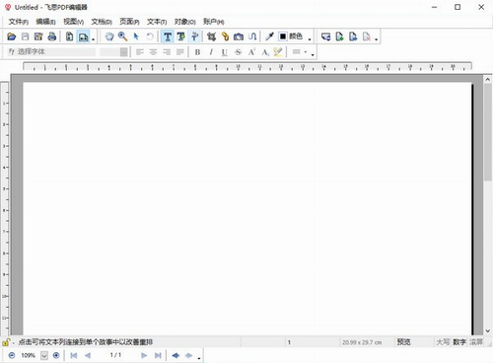Click the Print icon in toolbar

[52, 36]
